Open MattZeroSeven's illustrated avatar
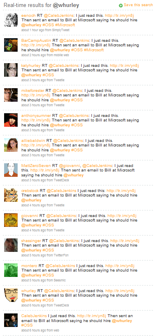 click(11, 170)
